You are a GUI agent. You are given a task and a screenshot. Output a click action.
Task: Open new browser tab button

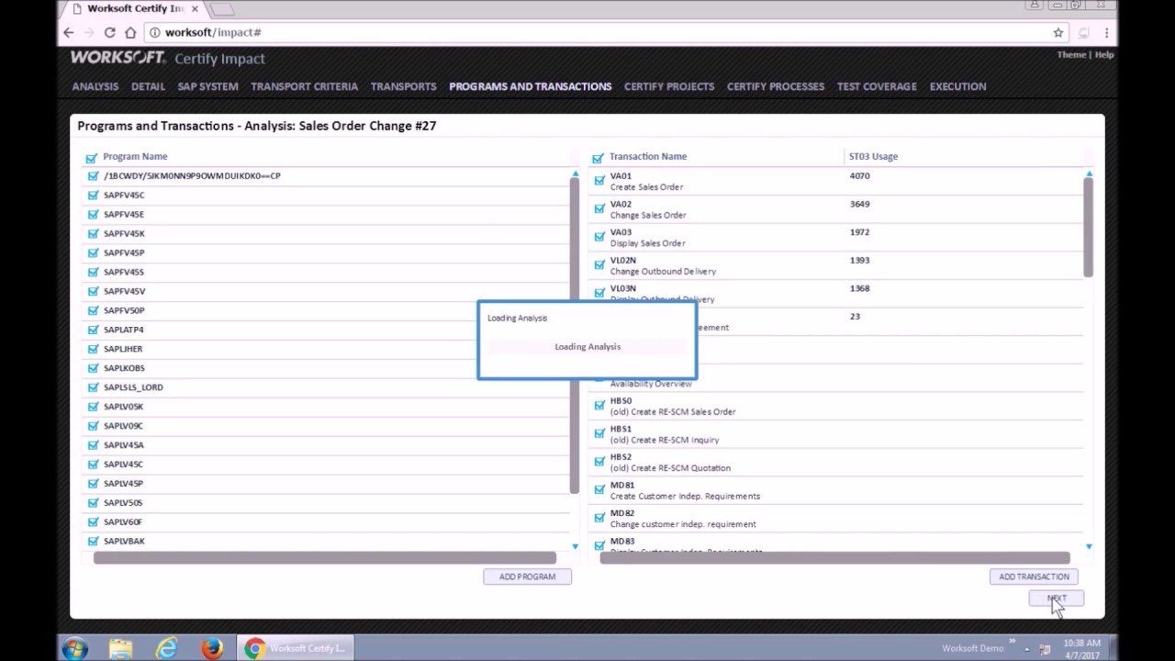[220, 9]
